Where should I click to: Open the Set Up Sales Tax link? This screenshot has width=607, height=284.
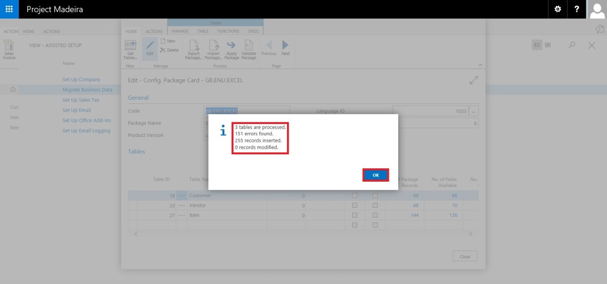click(80, 100)
